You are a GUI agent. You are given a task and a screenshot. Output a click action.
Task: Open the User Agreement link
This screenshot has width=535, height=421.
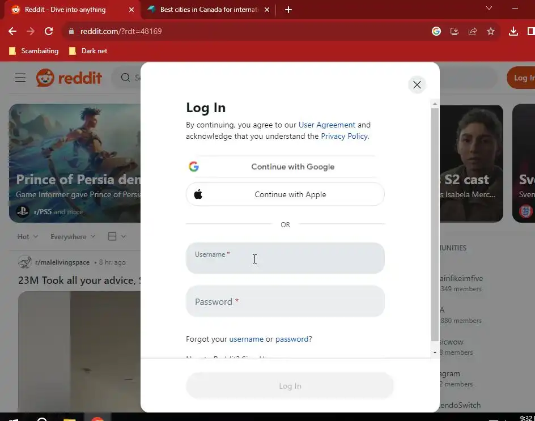point(326,125)
